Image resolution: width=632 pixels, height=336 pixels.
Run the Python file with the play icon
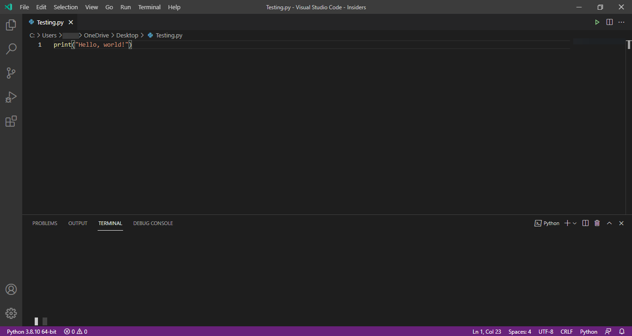coord(597,22)
